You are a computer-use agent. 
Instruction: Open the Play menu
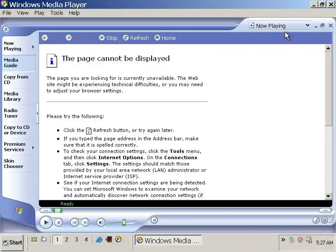[x=39, y=13]
